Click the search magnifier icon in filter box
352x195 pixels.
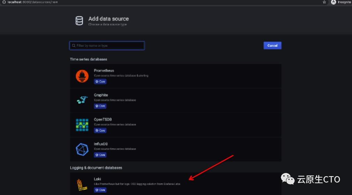74,46
